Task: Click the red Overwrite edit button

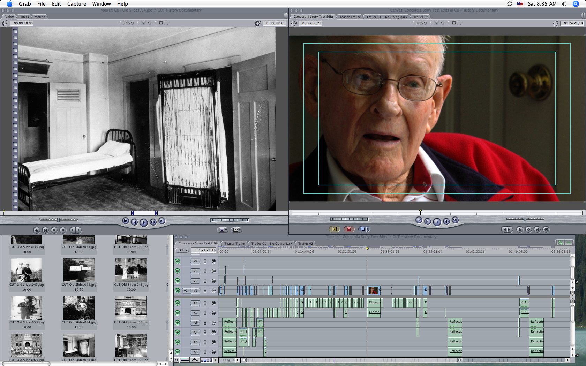Action: pos(349,229)
